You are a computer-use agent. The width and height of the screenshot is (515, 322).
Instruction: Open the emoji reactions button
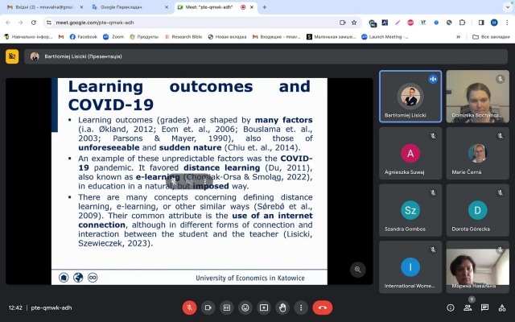tap(245, 308)
